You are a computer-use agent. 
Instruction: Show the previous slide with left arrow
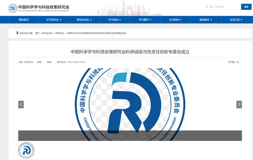21,104
